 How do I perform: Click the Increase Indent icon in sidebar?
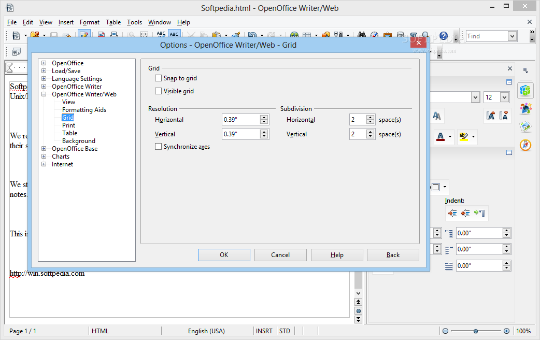click(x=452, y=213)
